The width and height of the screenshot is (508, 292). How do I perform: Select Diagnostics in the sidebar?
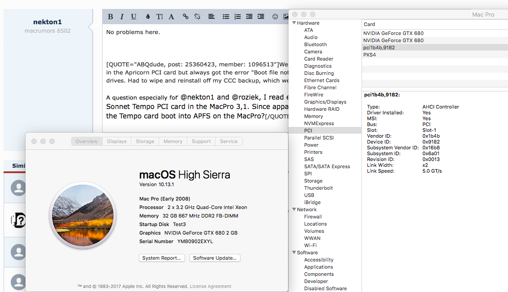(318, 66)
